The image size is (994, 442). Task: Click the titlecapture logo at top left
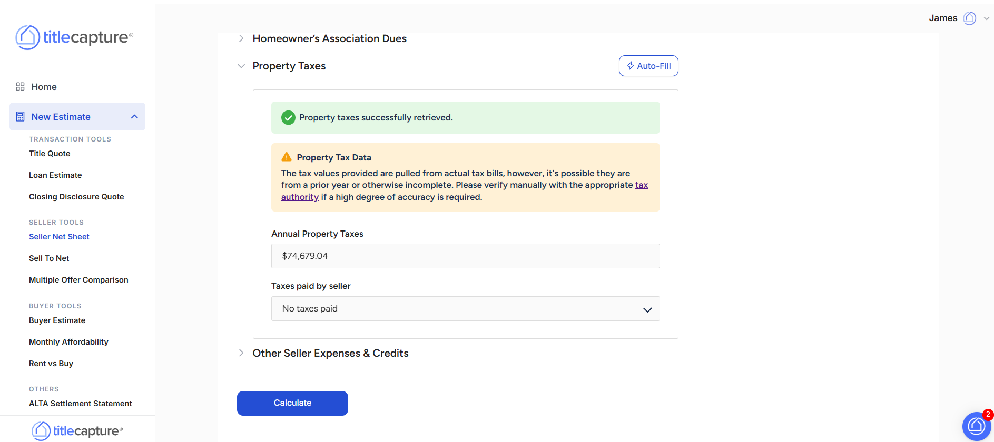(74, 37)
